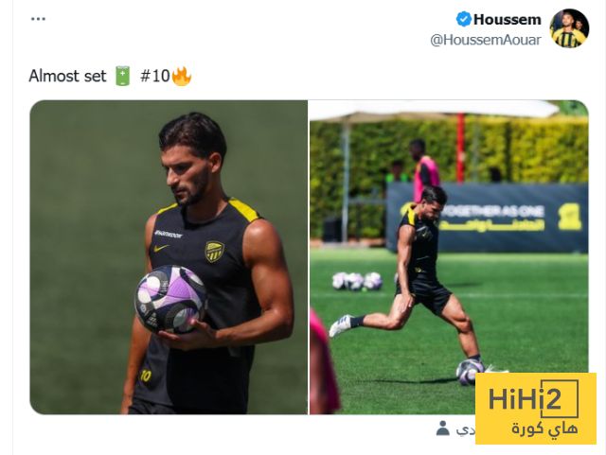Click the blue verified badge beside Houssem
The image size is (606, 455).
pos(463,19)
